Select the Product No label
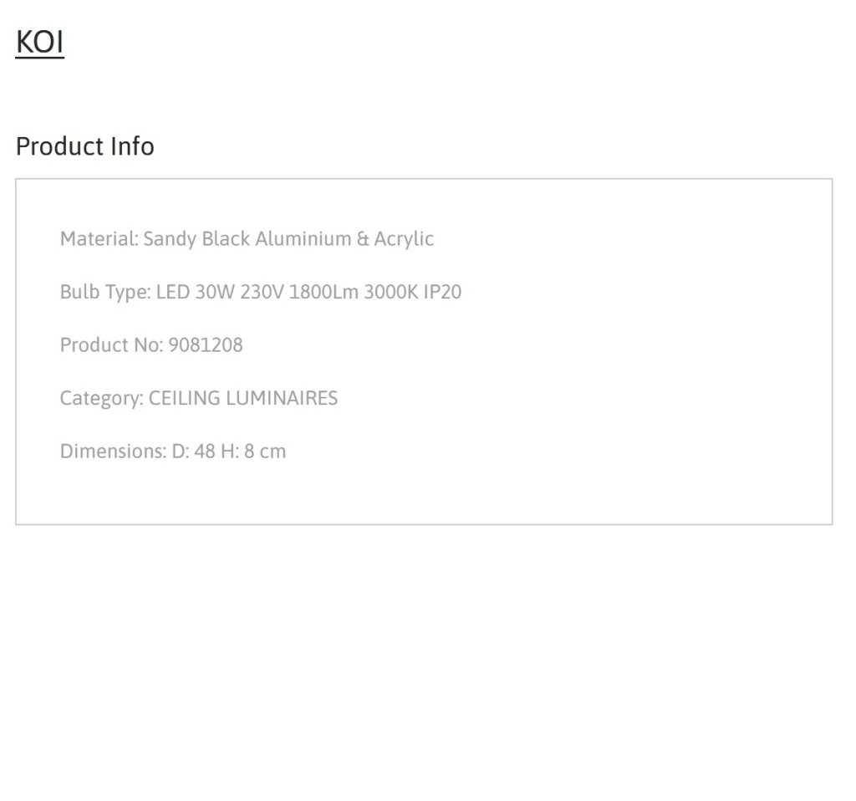This screenshot has width=856, height=801. (111, 344)
